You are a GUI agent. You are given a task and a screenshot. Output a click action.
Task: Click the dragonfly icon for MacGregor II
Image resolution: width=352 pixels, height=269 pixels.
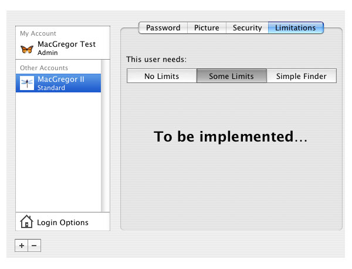[27, 83]
